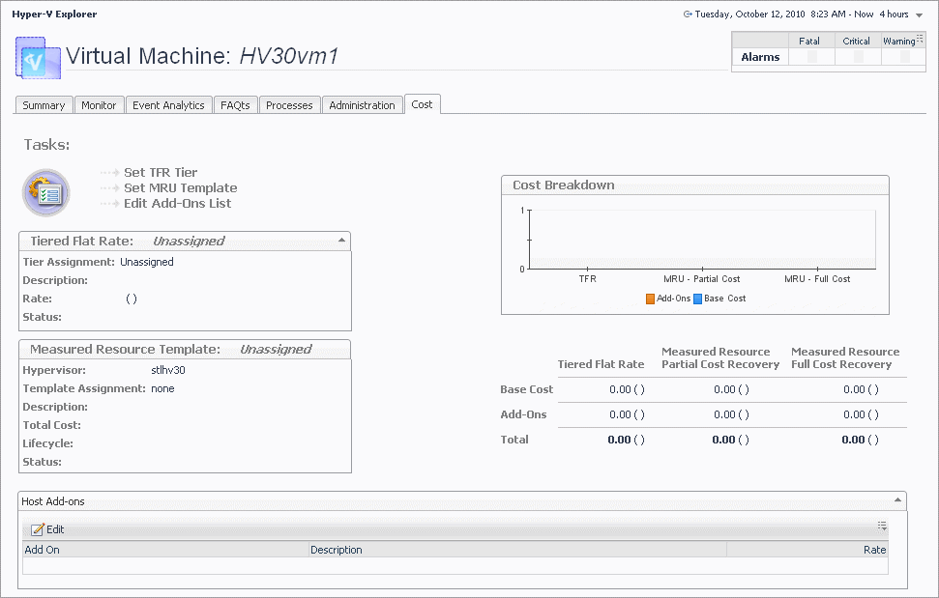Collapse the Tiered Flat Rate panel
This screenshot has height=598, width=939.
pyautogui.click(x=341, y=240)
